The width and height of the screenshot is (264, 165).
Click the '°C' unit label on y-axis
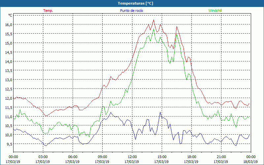10,15
